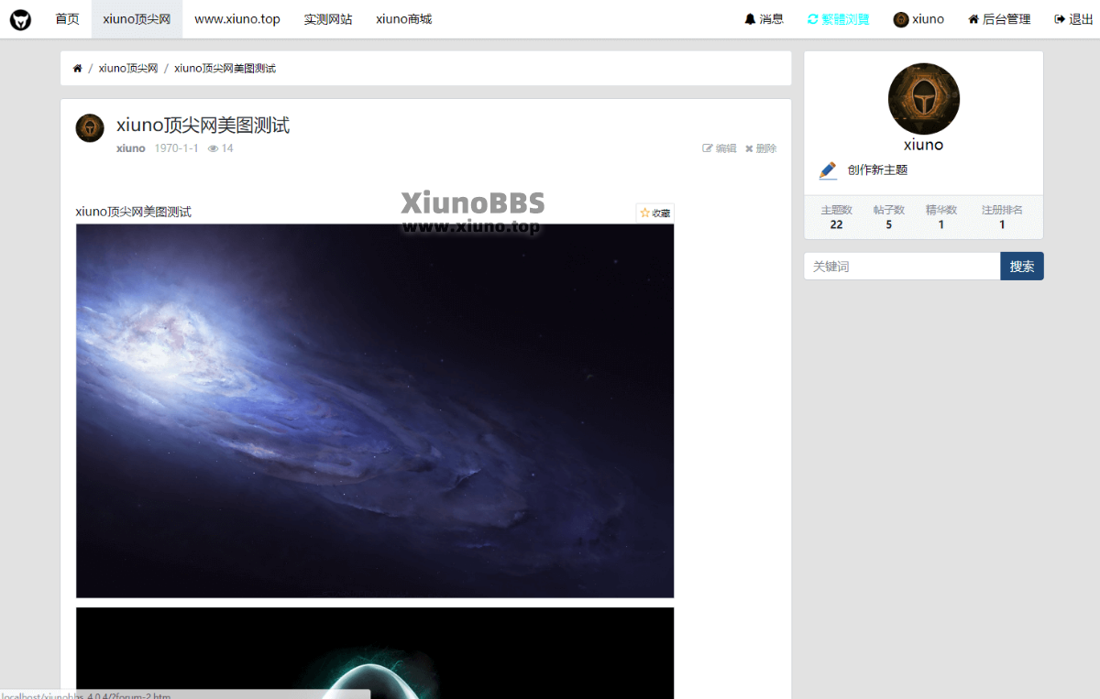
Task: Click author name xiuno under title
Action: tap(131, 148)
